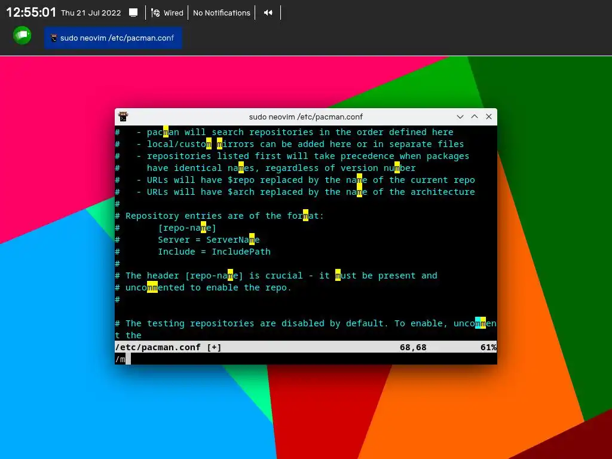Click the '61%' scroll percentage in status line
The image size is (612, 459).
coord(488,347)
